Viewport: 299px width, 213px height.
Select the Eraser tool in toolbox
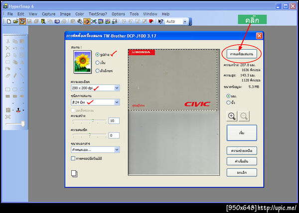(x=7, y=76)
